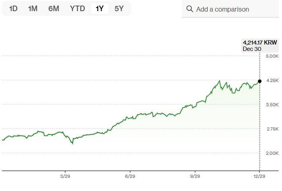Switch chart range to 1D
The image size is (282, 191).
(x=13, y=8)
